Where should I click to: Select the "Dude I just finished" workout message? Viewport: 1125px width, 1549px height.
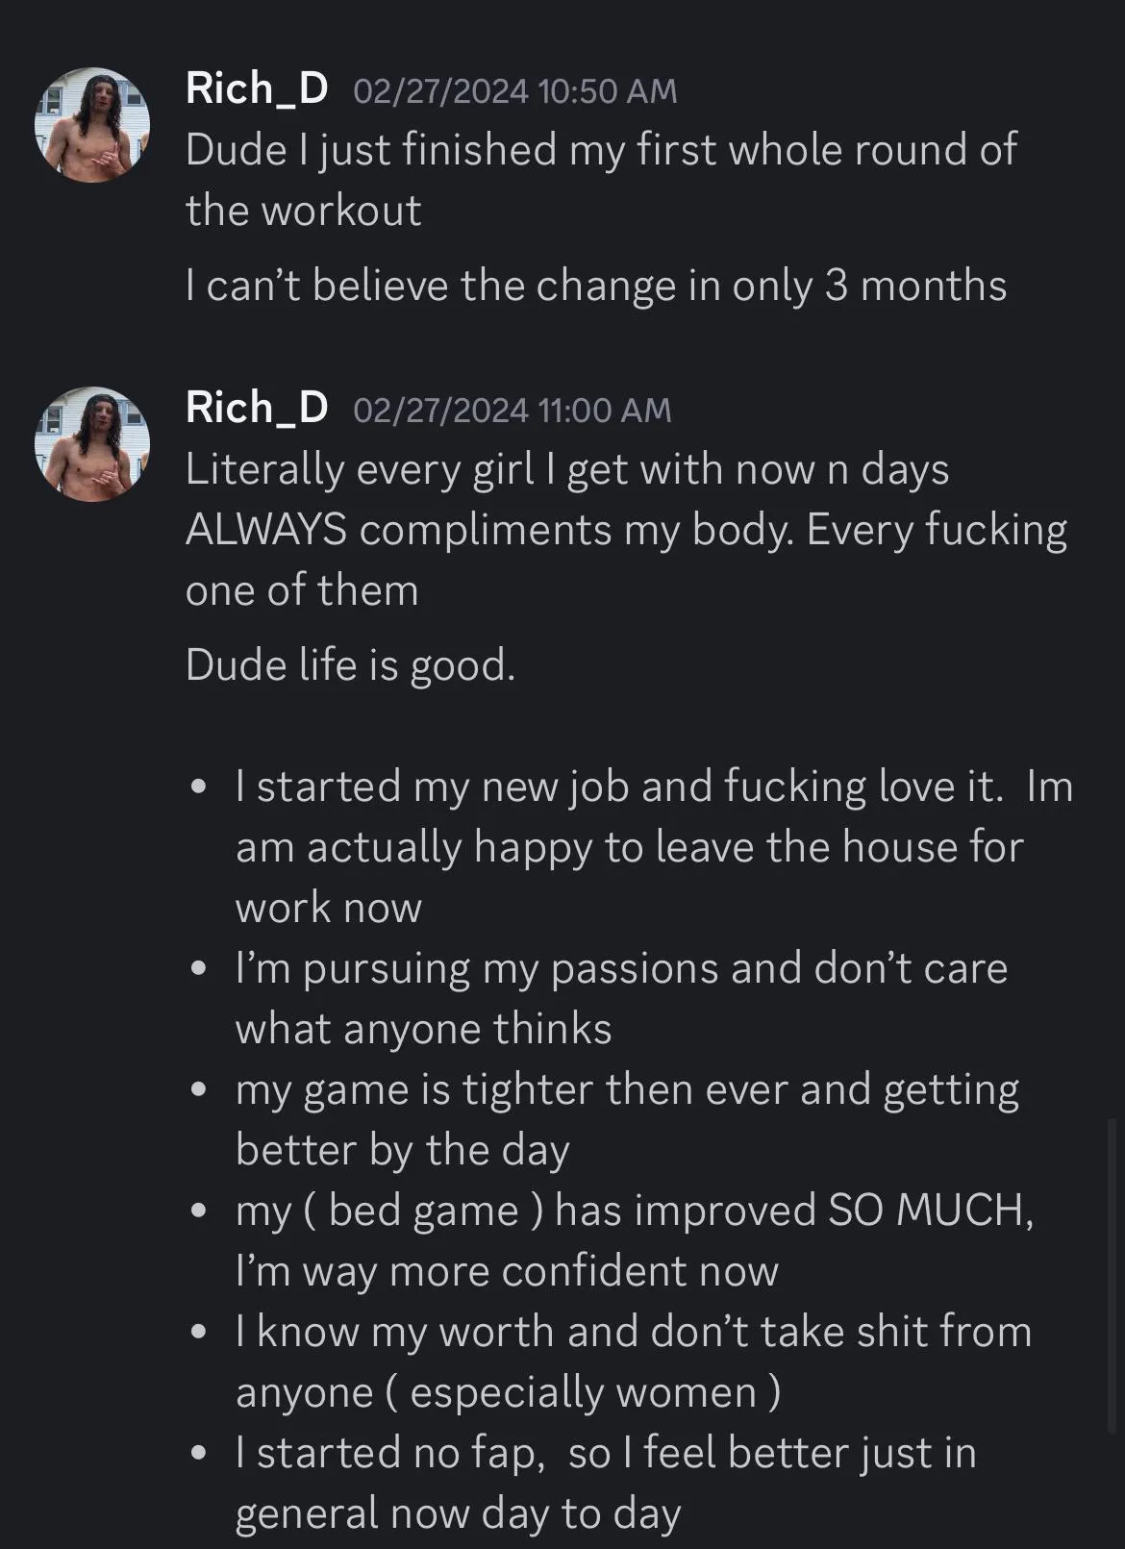click(600, 180)
